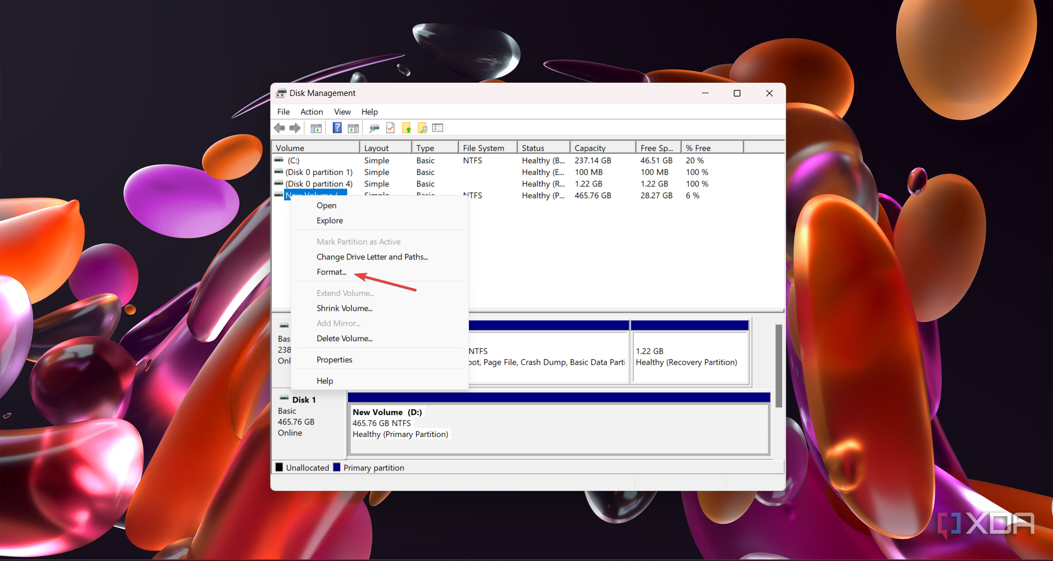Viewport: 1053px width, 561px height.
Task: Maximize the Disk Management window
Action: 737,93
